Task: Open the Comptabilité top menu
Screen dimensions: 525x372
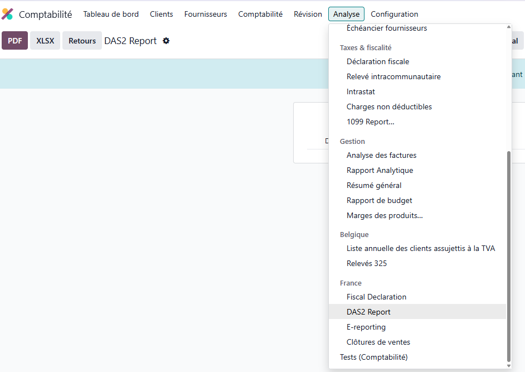Action: click(x=260, y=14)
